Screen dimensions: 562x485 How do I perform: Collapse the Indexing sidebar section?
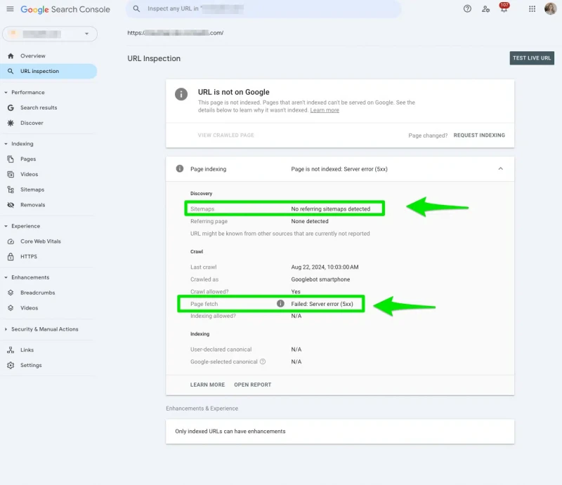(6, 144)
